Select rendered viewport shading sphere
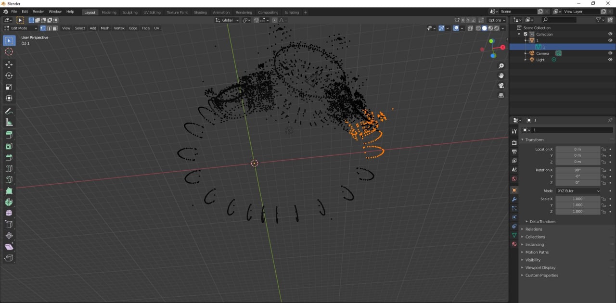The width and height of the screenshot is (616, 303). (x=496, y=28)
